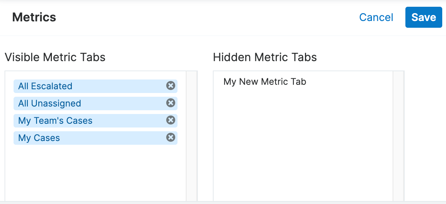Remove the My Team's Cases tab
The image size is (446, 204).
[171, 120]
